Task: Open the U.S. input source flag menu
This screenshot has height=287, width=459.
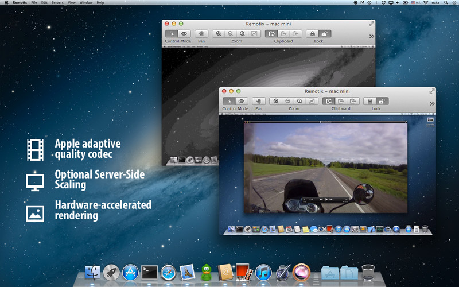Action: point(415,3)
